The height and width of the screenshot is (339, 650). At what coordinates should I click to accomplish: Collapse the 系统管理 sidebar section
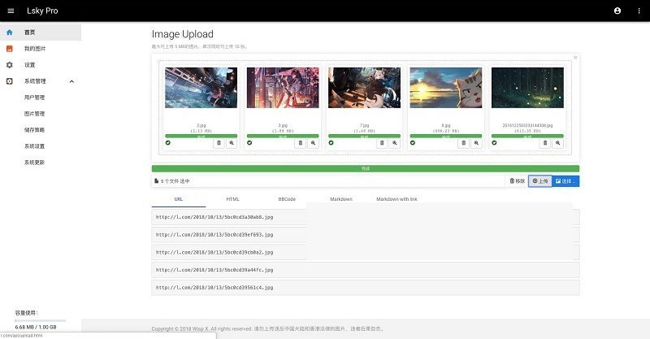tap(71, 81)
